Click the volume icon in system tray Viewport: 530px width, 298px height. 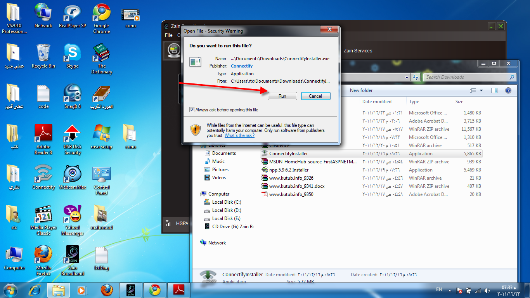[487, 290]
